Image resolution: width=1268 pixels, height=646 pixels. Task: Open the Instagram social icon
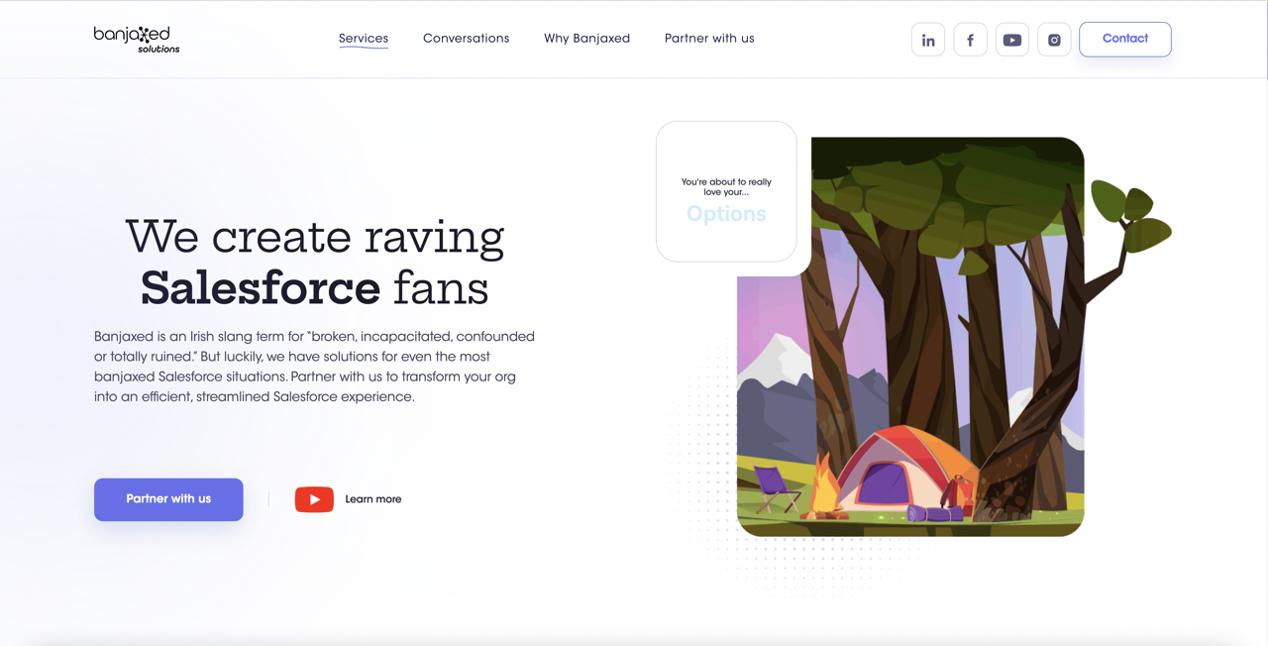click(x=1054, y=40)
